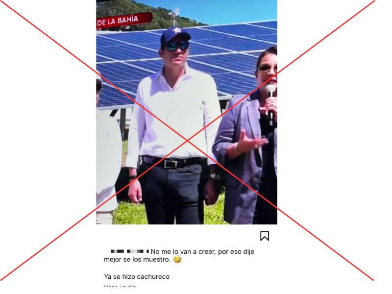Open the post photo of the man in white shirt

pos(187,112)
